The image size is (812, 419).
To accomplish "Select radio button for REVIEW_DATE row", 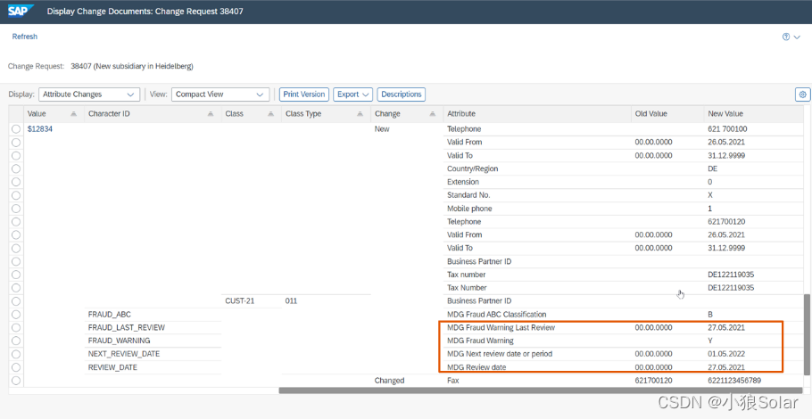I will tap(16, 367).
